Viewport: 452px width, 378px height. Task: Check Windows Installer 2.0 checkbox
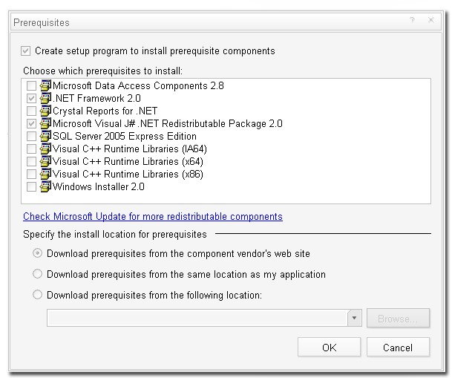click(x=31, y=187)
